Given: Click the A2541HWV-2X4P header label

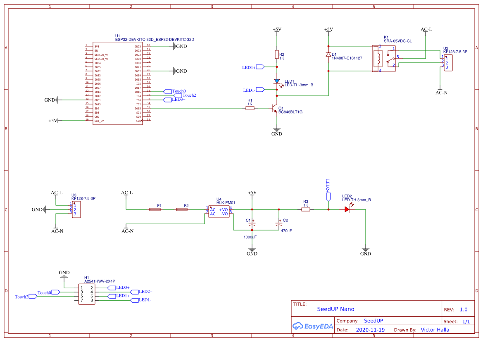Looking at the screenshot, I should pyautogui.click(x=100, y=281).
